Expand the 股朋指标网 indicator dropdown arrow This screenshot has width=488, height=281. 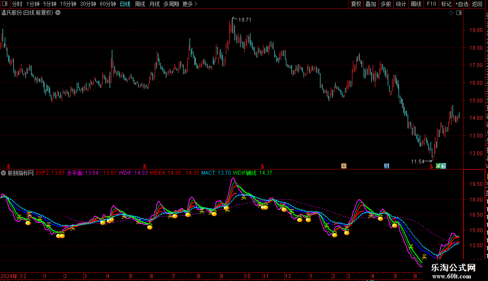pyautogui.click(x=3, y=173)
